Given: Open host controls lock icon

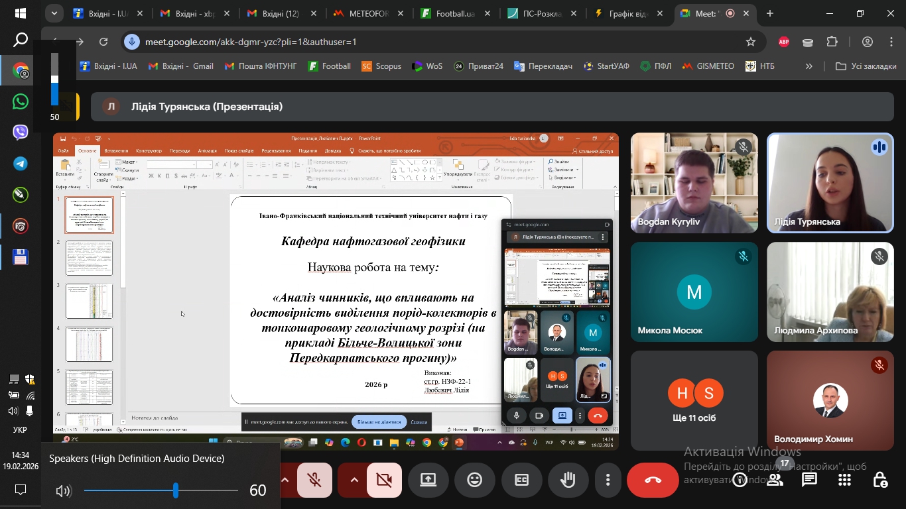Looking at the screenshot, I should tap(879, 480).
